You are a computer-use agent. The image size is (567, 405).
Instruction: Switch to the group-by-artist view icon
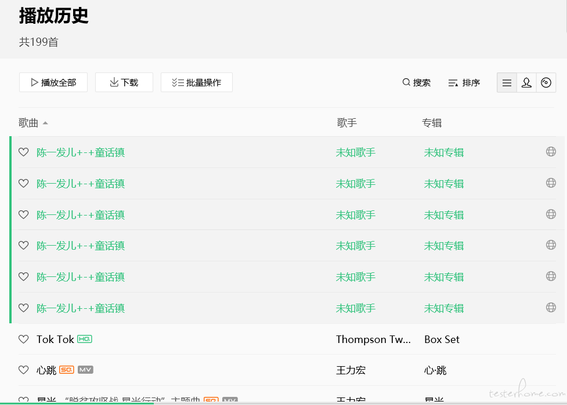coord(526,83)
